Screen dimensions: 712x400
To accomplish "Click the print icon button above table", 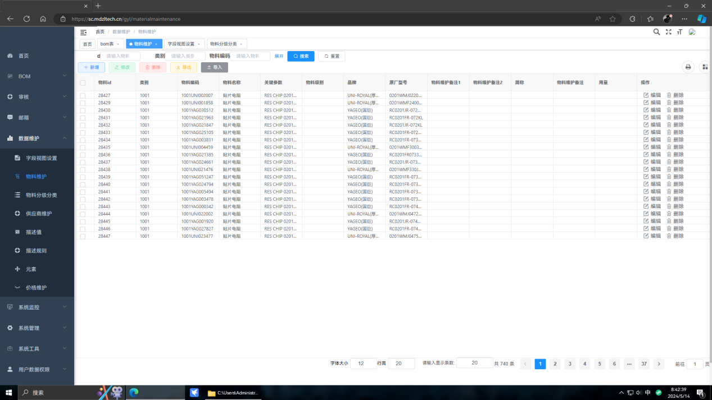I will (688, 67).
